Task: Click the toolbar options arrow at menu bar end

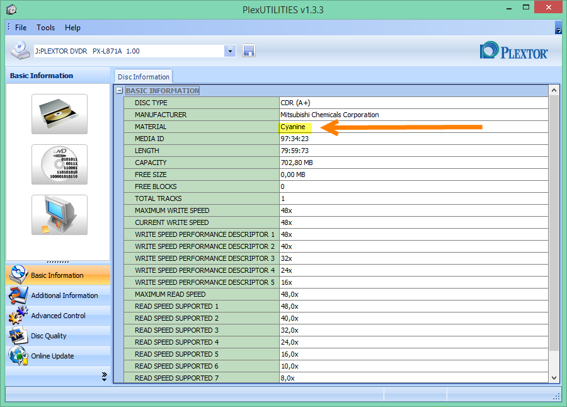Action: (558, 28)
